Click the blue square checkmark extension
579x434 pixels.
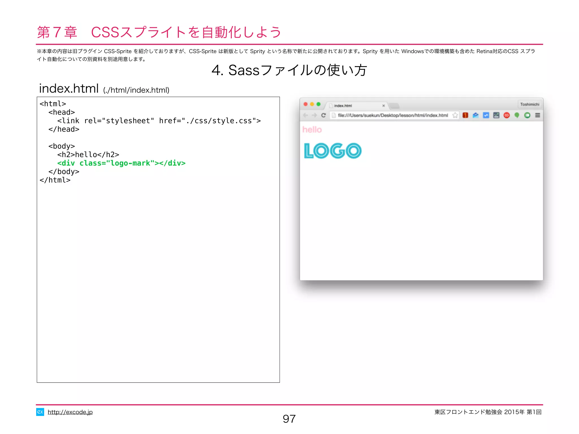pos(486,115)
